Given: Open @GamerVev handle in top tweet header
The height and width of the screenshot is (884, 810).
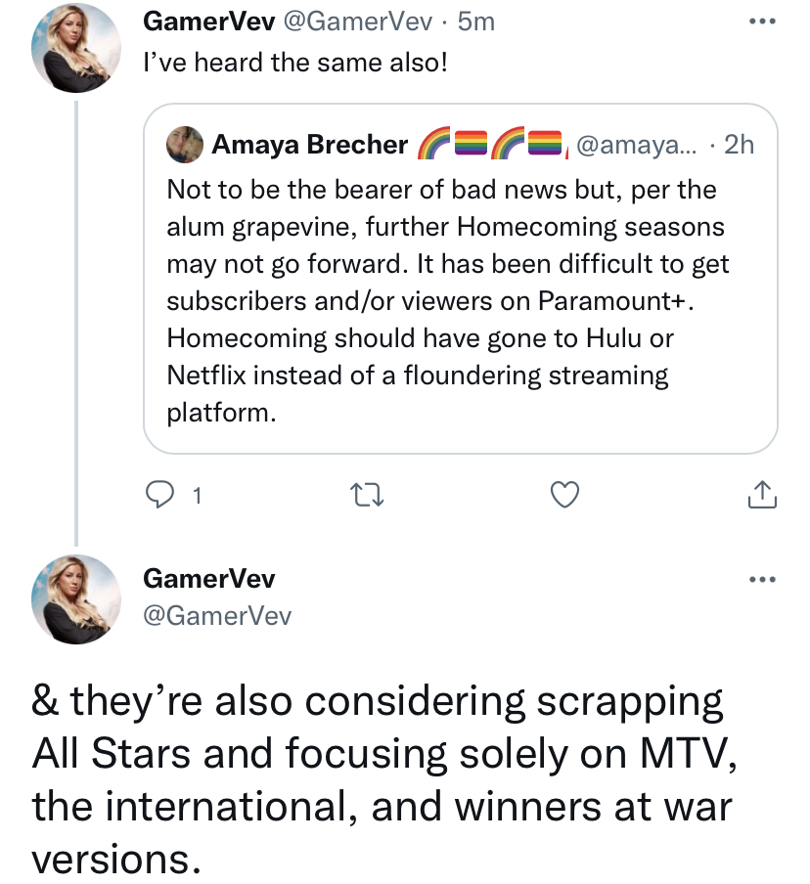Looking at the screenshot, I should (x=357, y=22).
